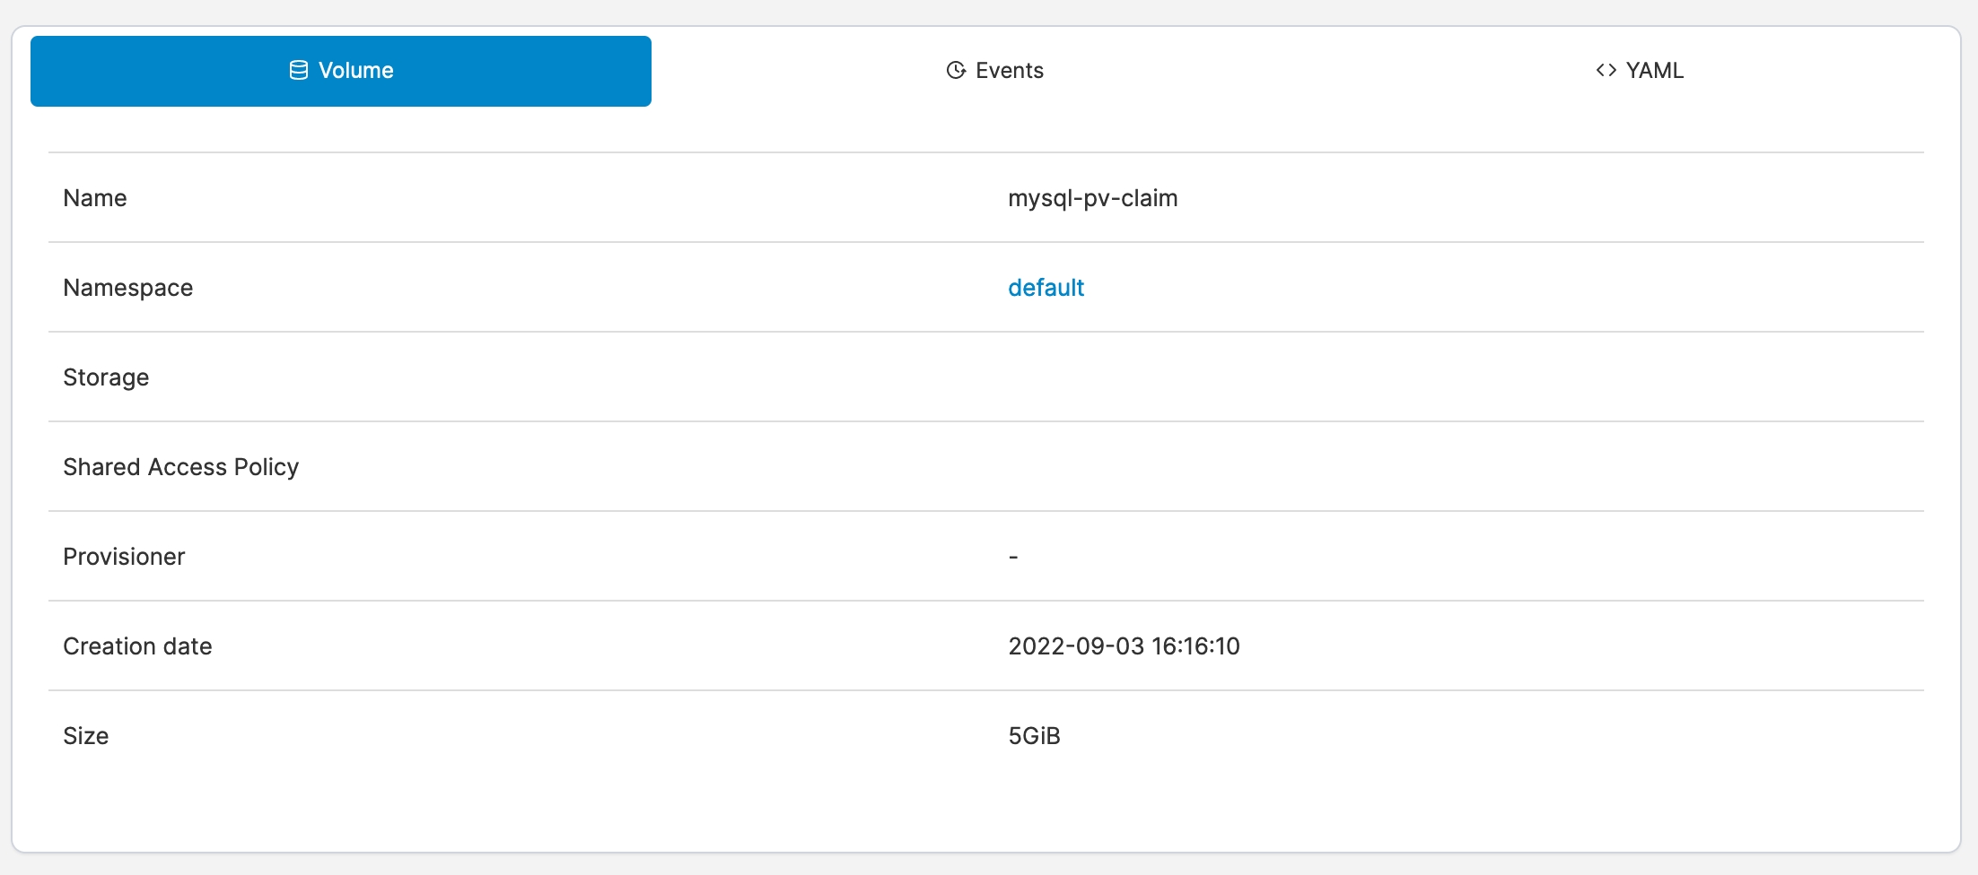Switch to the YAML tab
1978x875 pixels.
(x=1640, y=71)
